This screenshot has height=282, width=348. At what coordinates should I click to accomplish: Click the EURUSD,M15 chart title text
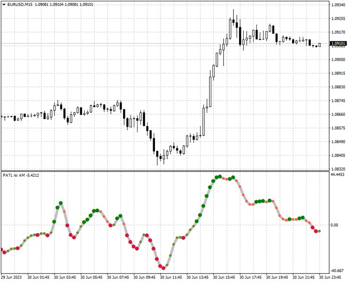[x=20, y=4]
